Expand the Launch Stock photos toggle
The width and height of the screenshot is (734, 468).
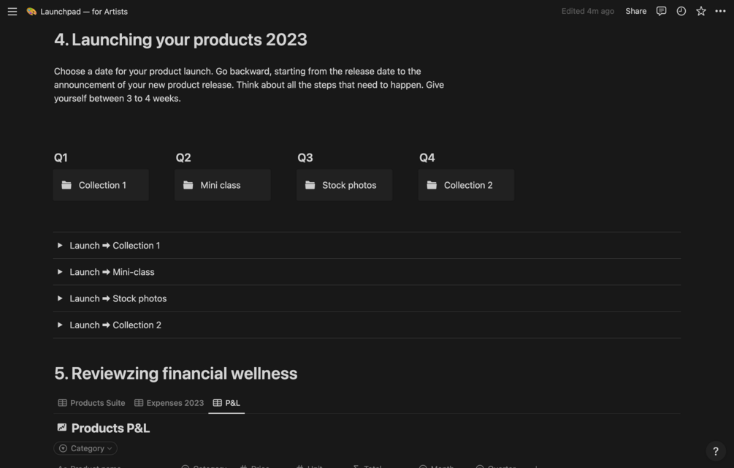[x=60, y=298]
